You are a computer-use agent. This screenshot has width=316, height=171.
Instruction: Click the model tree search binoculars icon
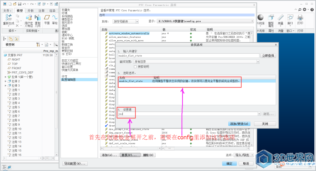coord(55,45)
